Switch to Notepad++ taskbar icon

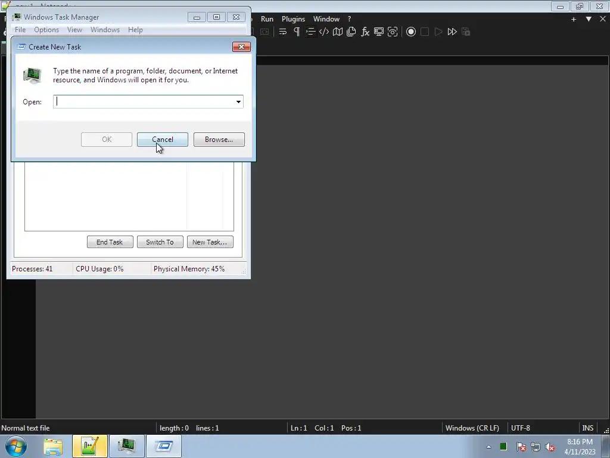click(89, 446)
